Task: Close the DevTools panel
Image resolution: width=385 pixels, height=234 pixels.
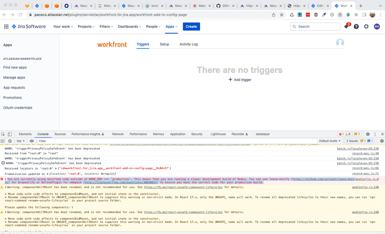Action: [x=382, y=134]
